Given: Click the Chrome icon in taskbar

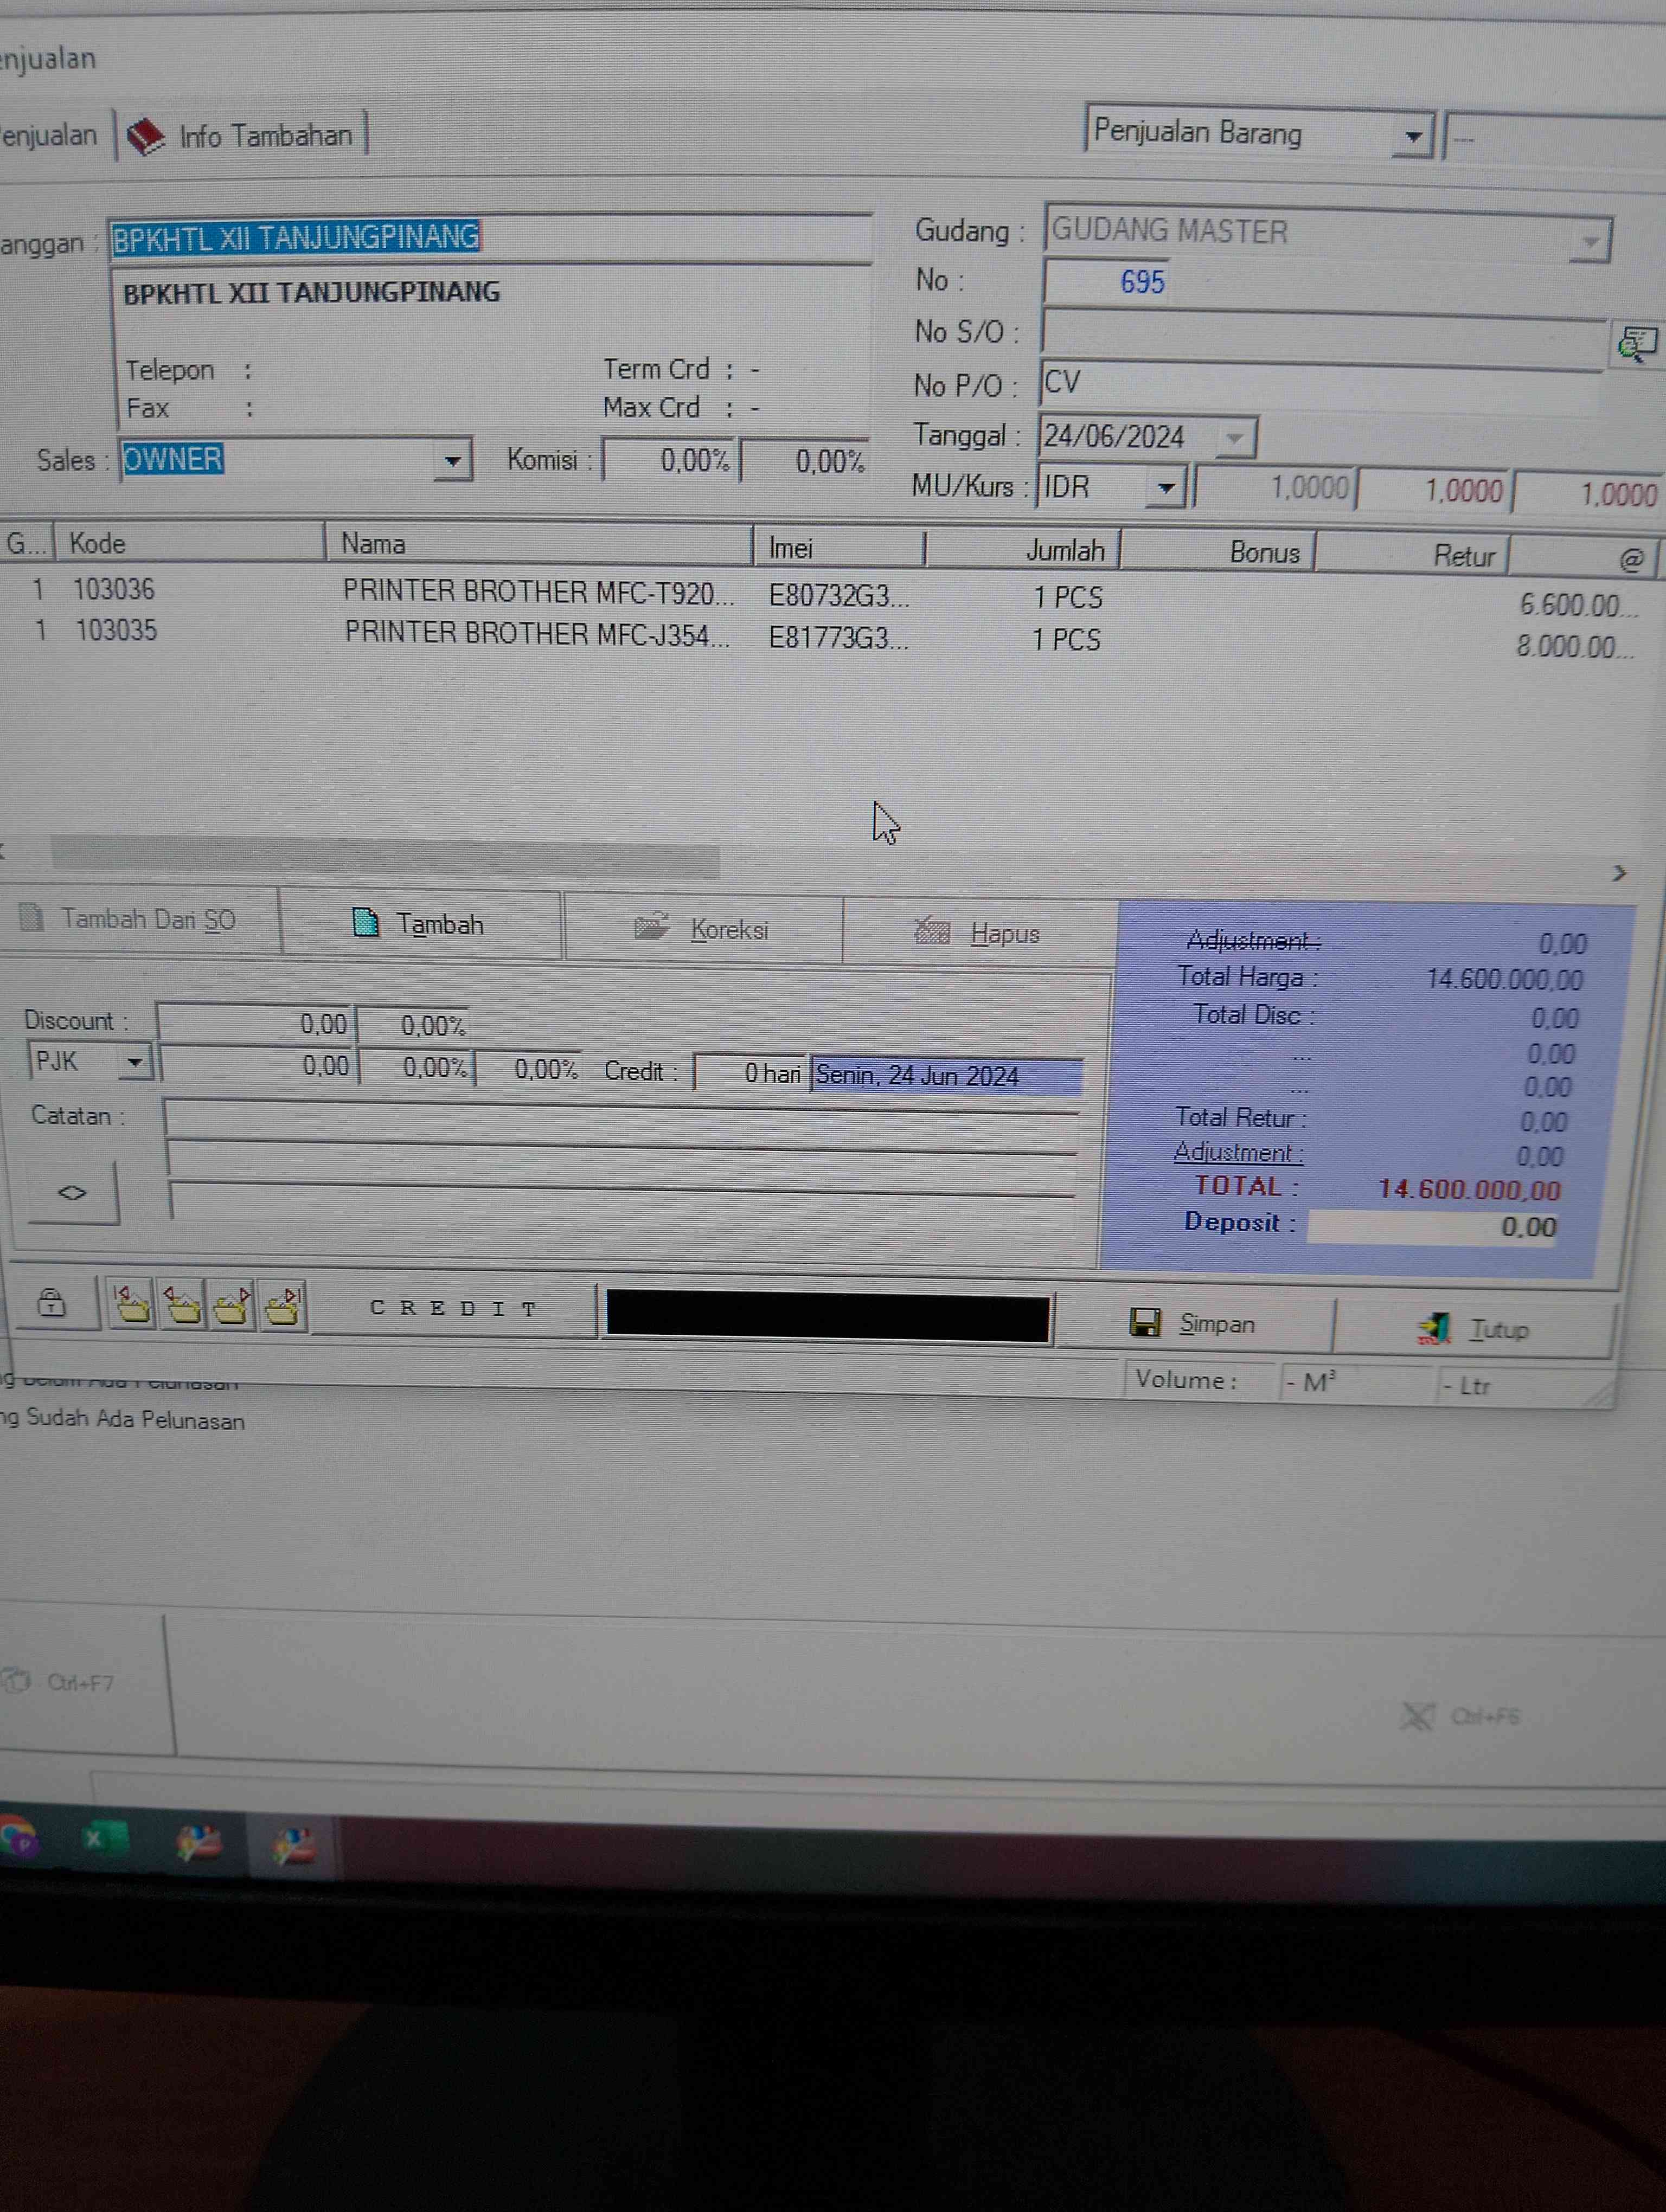Looking at the screenshot, I should (x=18, y=1837).
